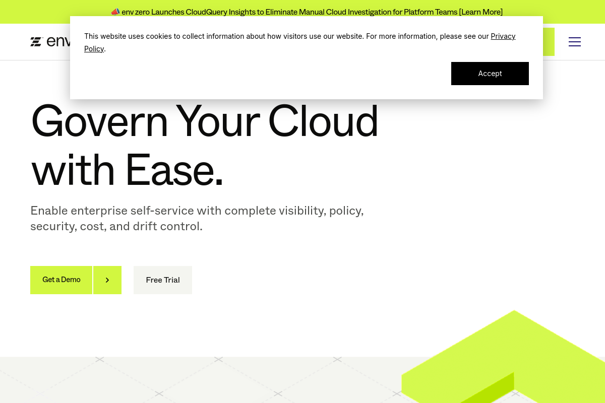Open the hamburger navigation menu
This screenshot has width=605, height=403.
[x=575, y=42]
